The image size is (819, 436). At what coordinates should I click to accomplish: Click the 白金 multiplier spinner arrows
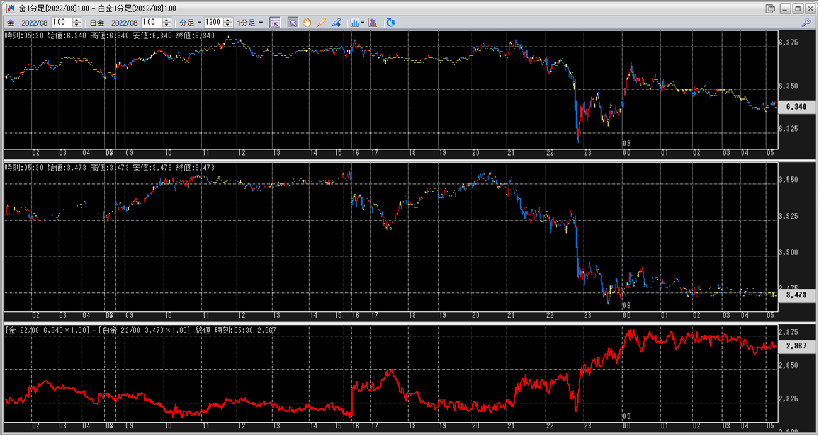coord(167,23)
